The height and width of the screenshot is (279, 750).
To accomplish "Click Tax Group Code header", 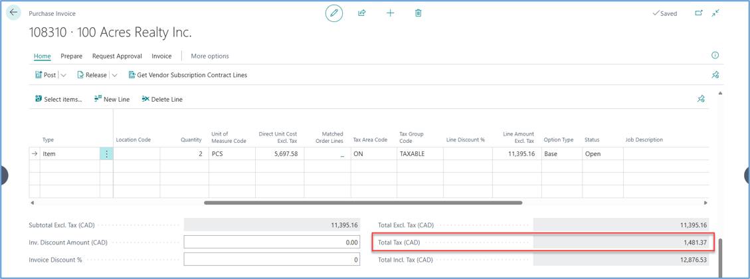I will coord(411,137).
